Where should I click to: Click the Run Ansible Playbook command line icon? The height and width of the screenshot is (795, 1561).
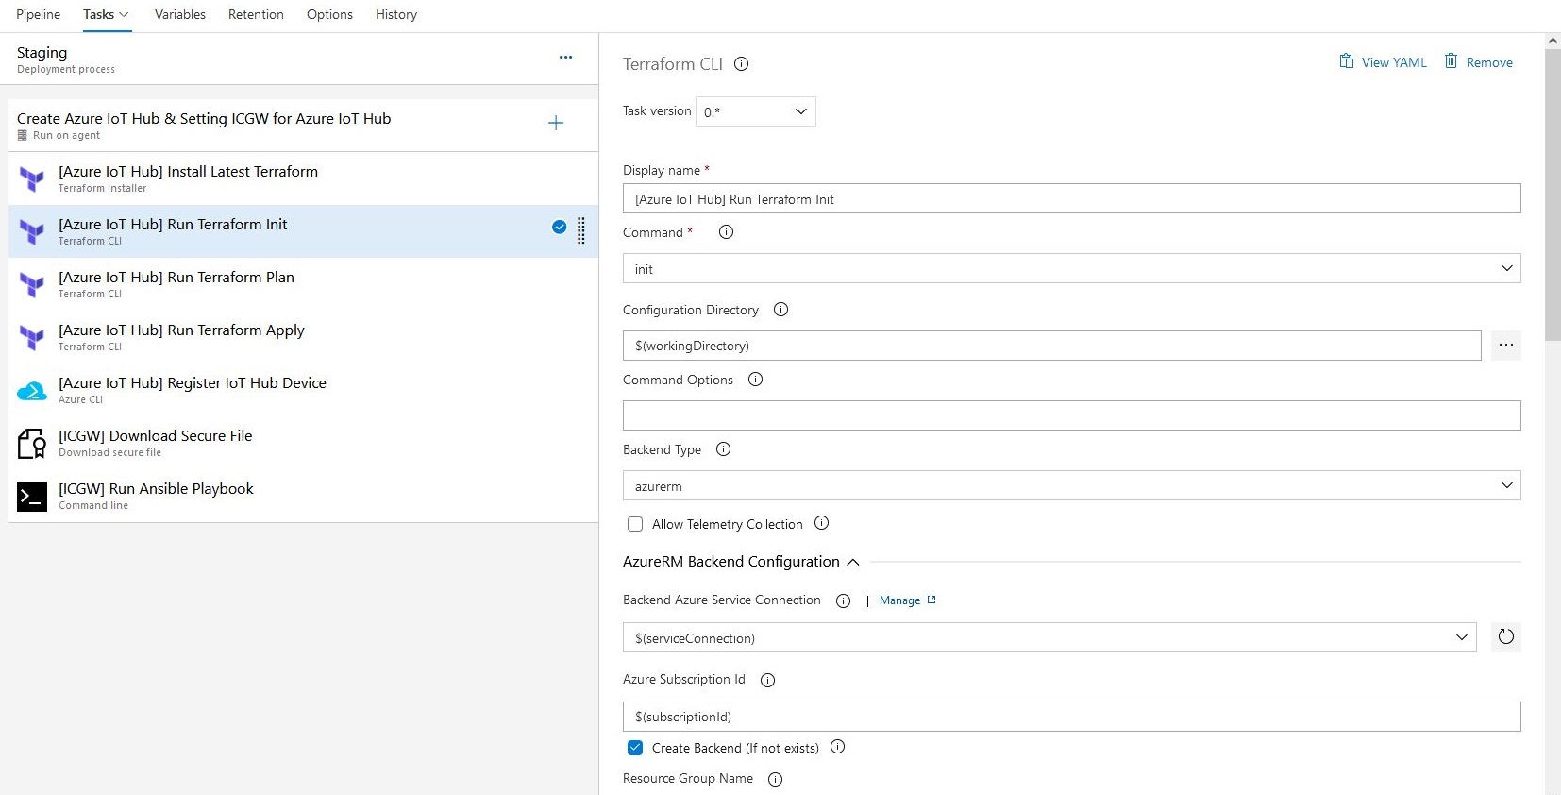[32, 497]
